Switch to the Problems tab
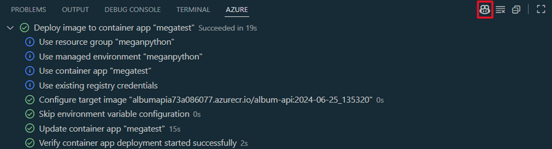This screenshot has height=149, width=552. coord(28,10)
